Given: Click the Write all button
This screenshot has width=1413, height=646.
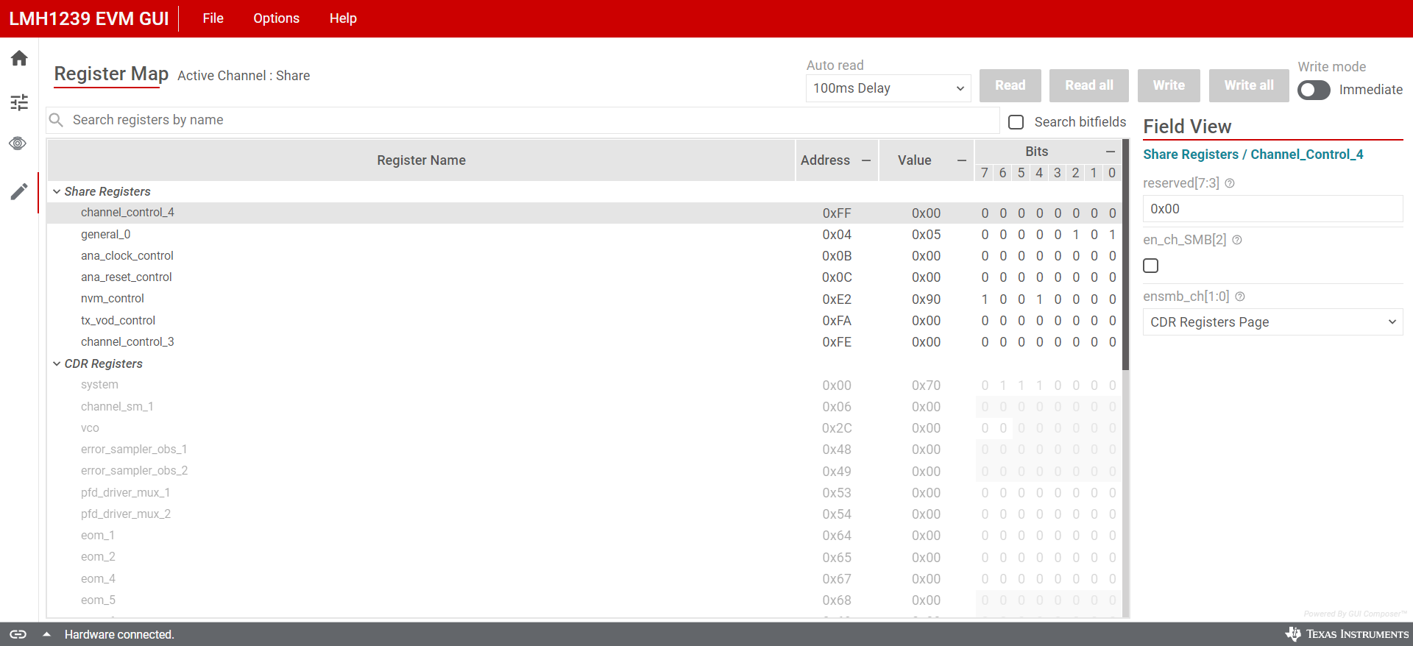Looking at the screenshot, I should click(1249, 85).
